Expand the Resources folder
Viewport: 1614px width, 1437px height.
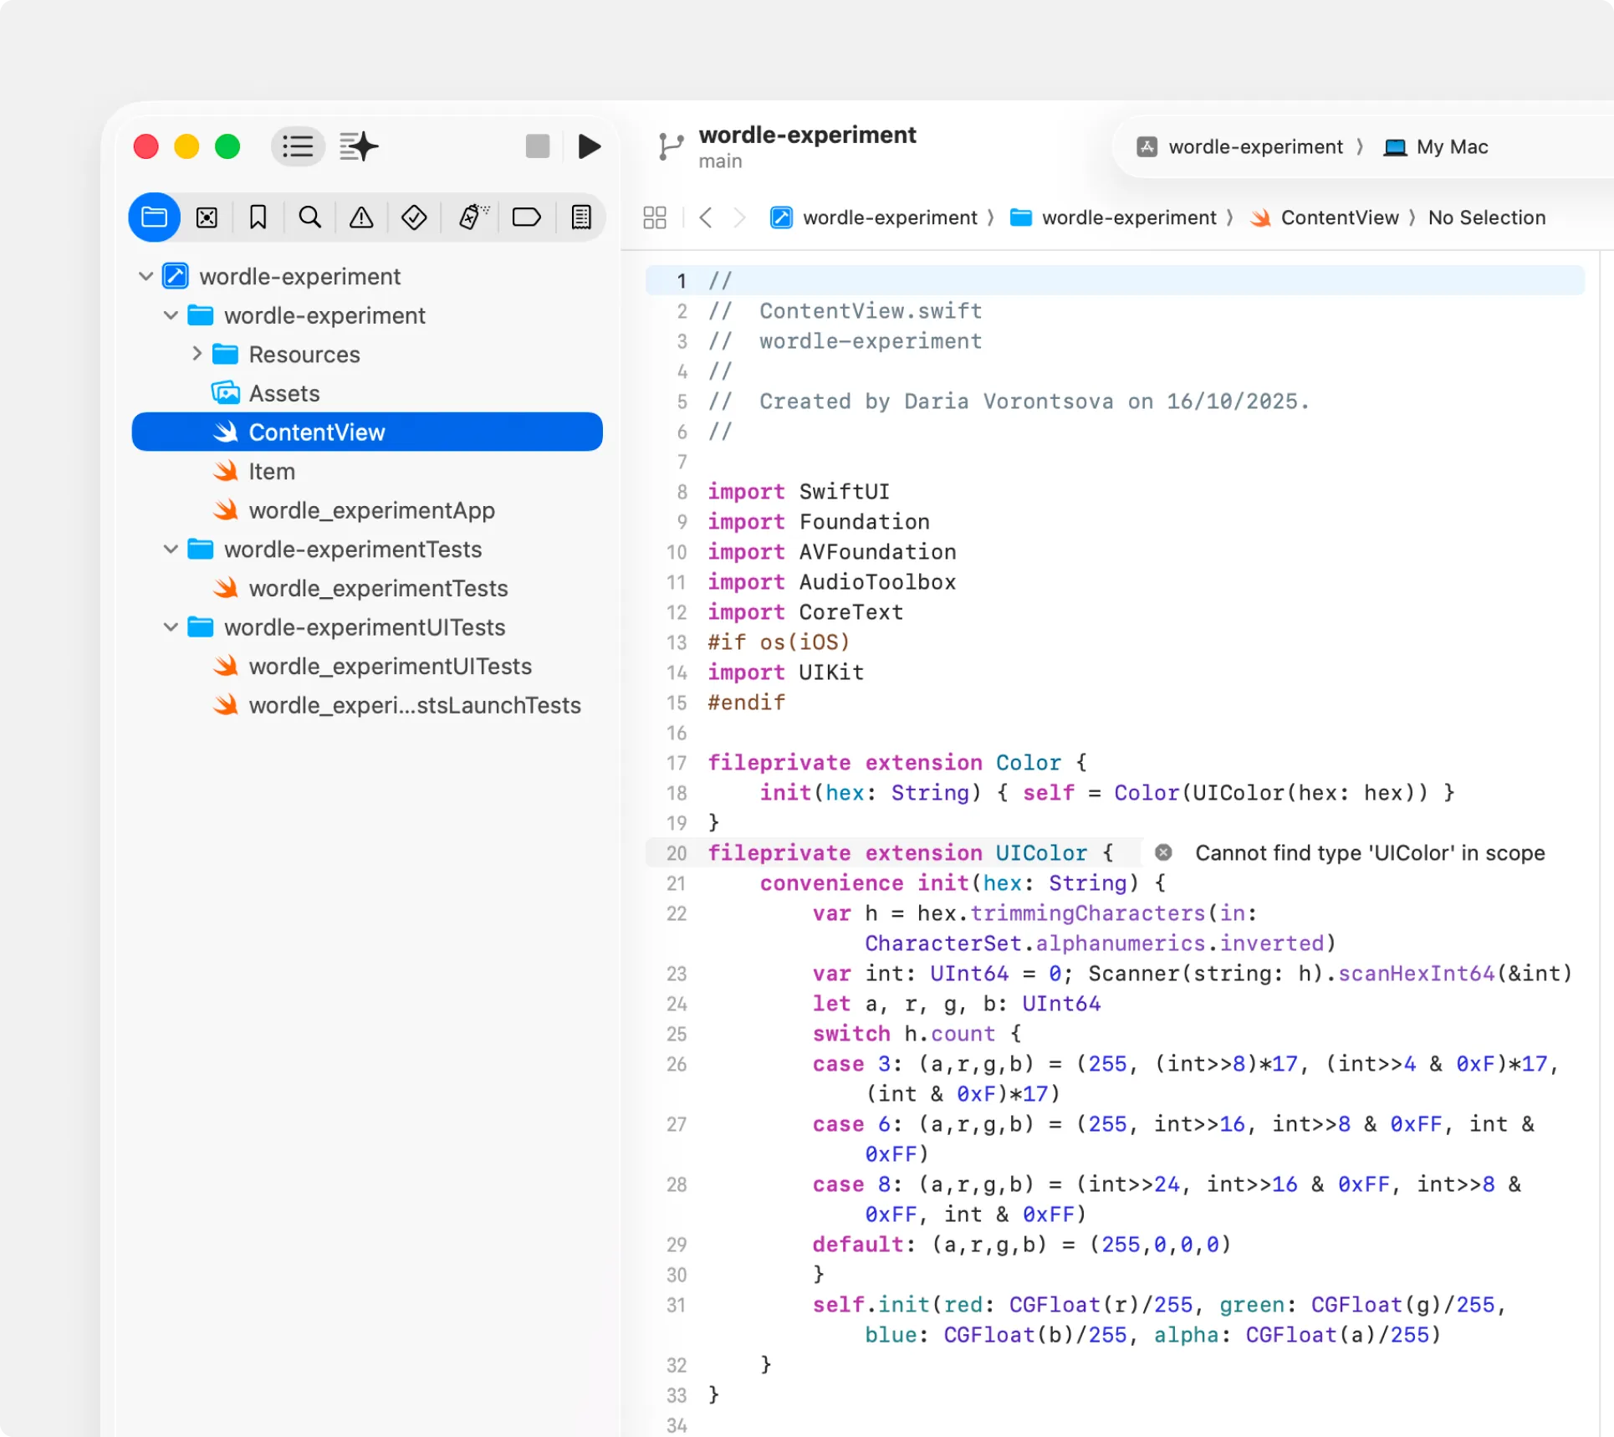[x=197, y=354]
